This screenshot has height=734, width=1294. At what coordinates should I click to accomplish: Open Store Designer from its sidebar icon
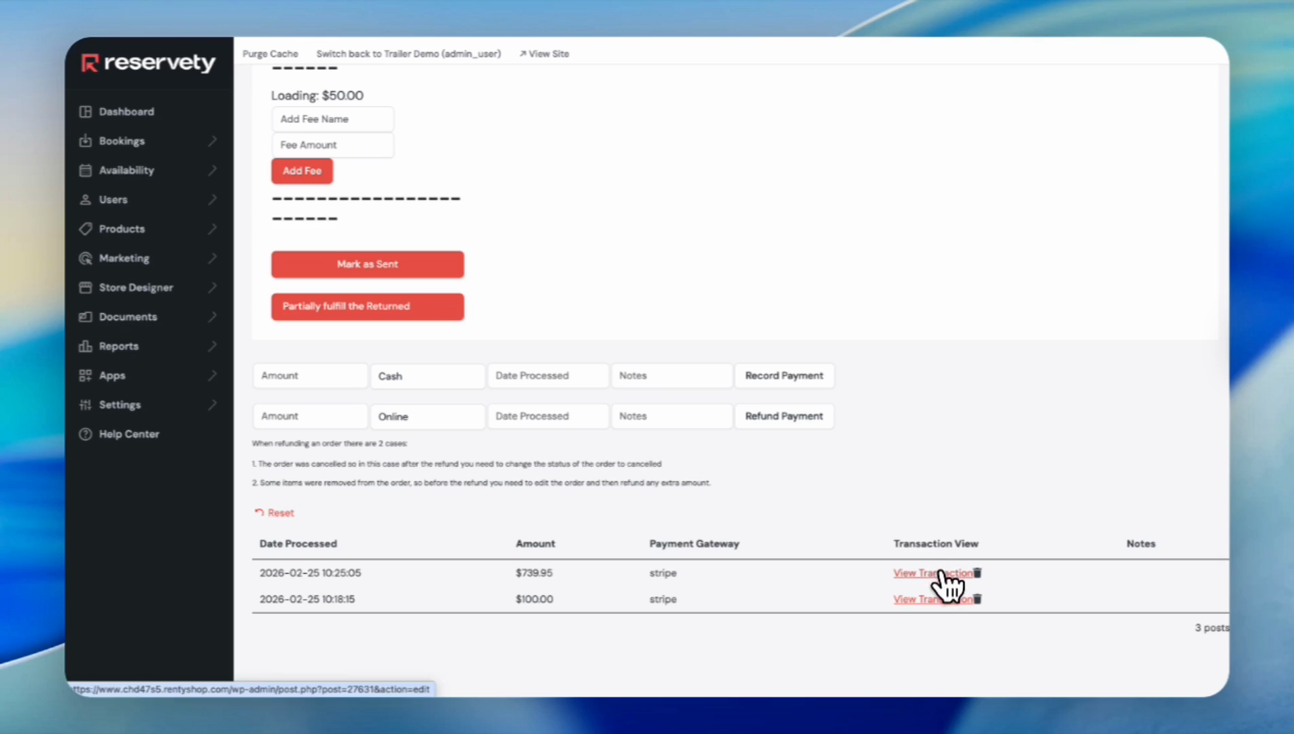86,287
